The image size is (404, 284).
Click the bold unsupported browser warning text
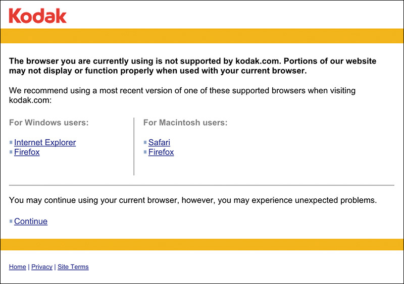(x=192, y=66)
